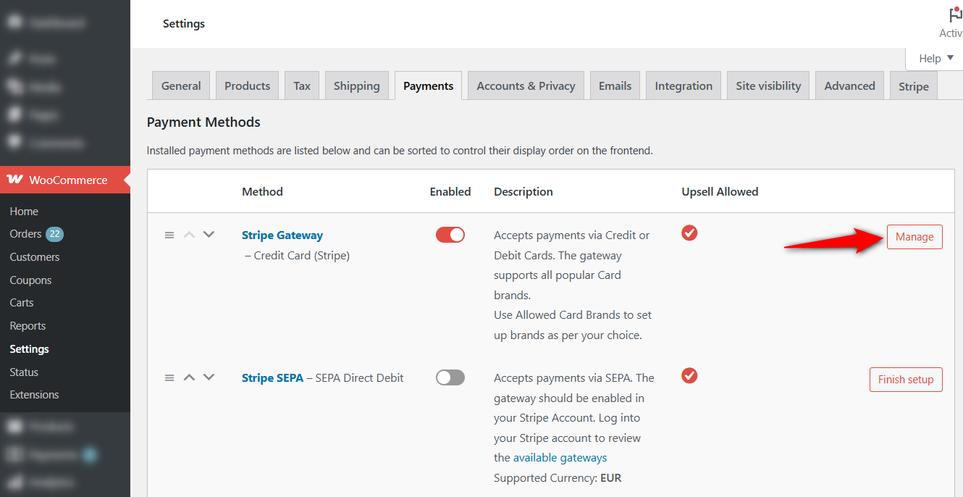Click the Stripe SEPA upsell allowed checkmark
963x497 pixels.
click(x=689, y=375)
